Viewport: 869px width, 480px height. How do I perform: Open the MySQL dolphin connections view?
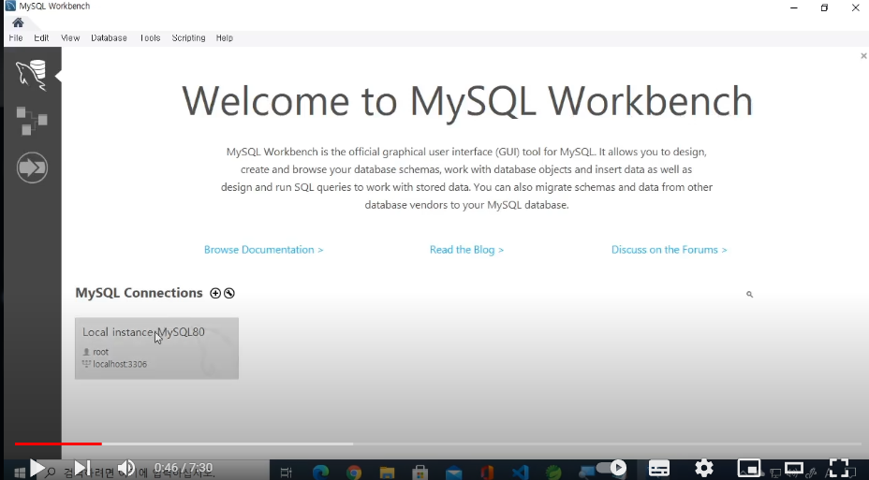(x=31, y=75)
